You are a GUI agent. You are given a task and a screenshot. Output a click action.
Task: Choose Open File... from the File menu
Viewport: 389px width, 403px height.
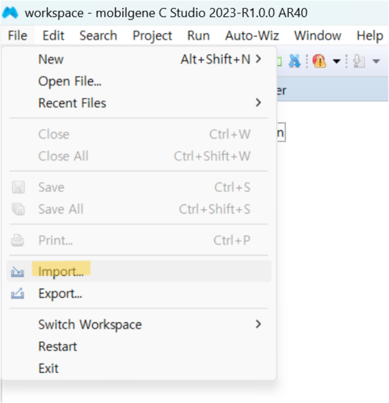(x=139, y=81)
